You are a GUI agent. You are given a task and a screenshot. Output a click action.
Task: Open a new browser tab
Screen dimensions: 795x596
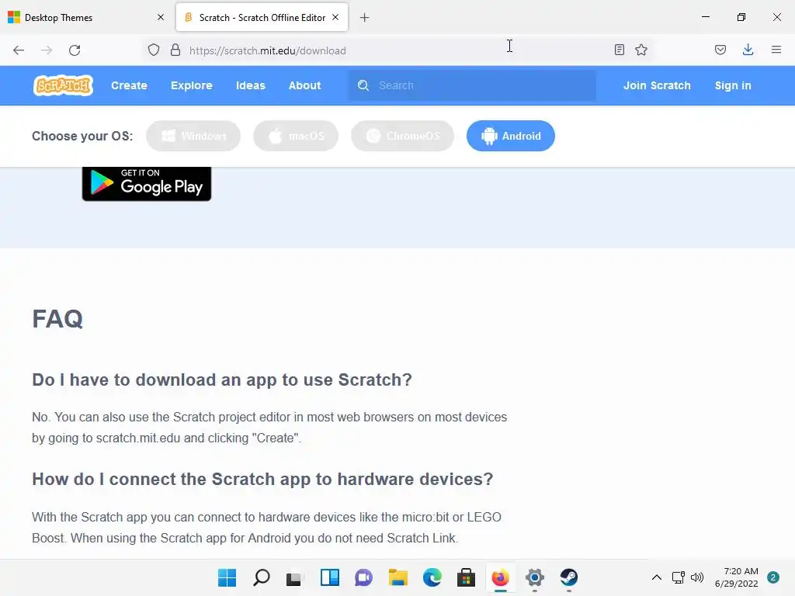tap(365, 18)
